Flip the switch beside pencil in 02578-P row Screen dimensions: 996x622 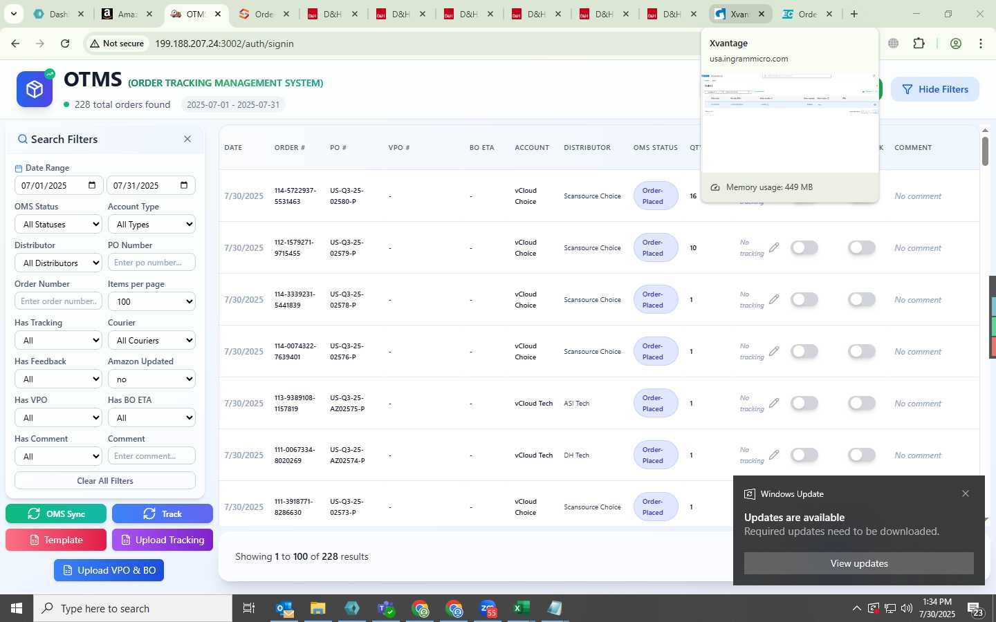804,299
